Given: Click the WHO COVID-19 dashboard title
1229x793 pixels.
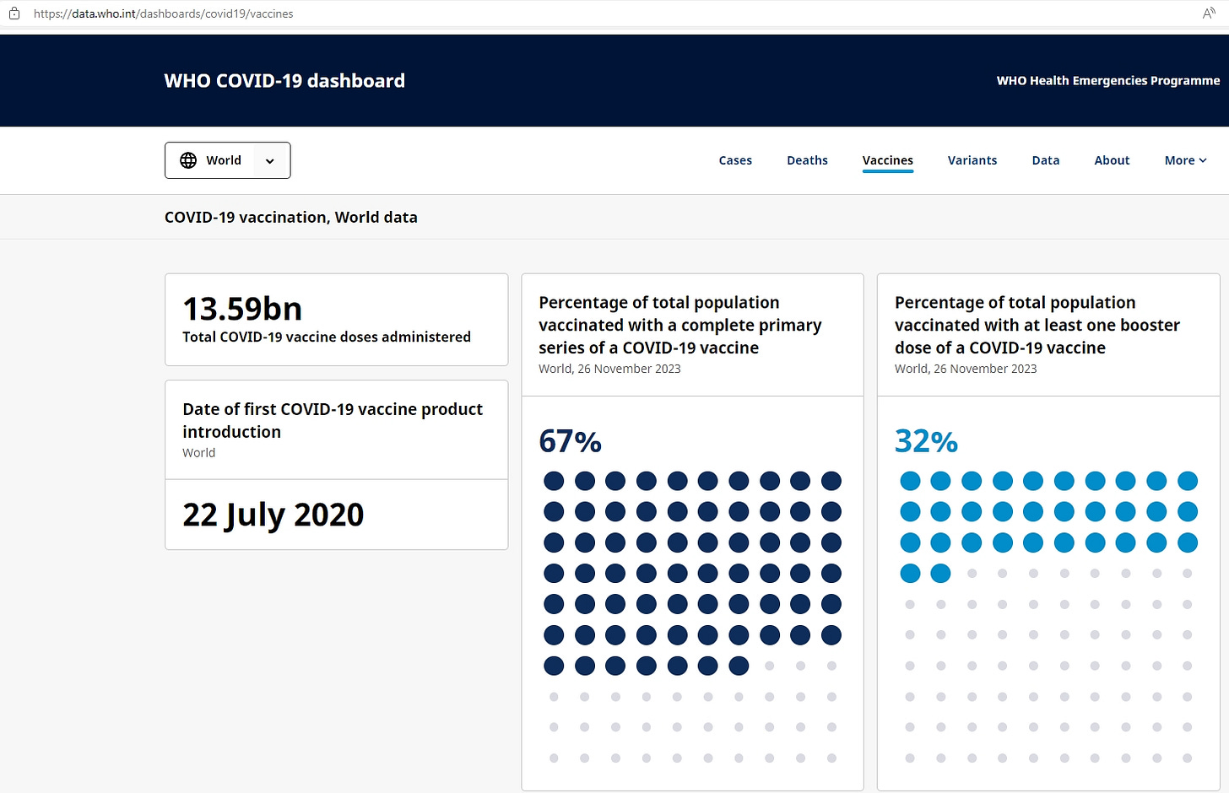Looking at the screenshot, I should click(284, 81).
